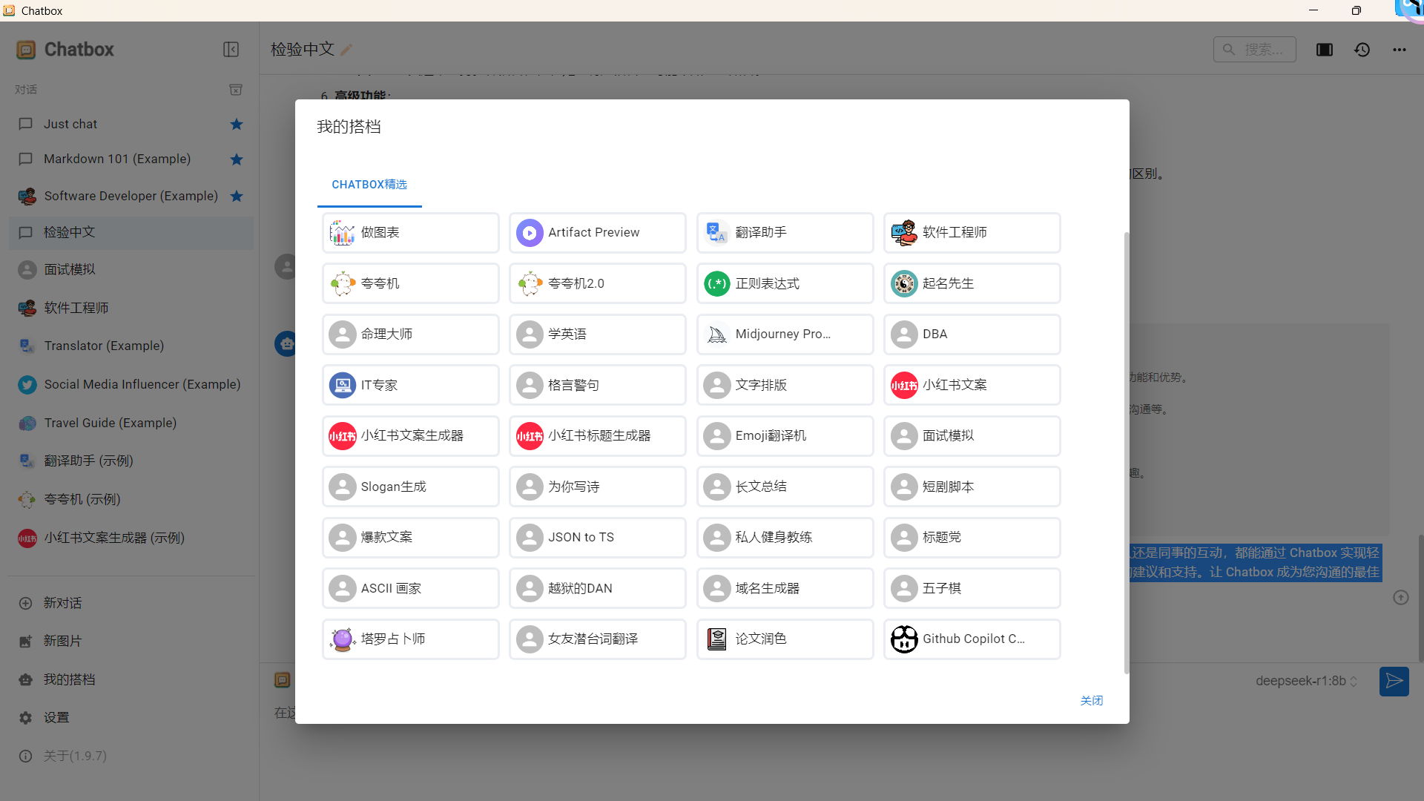This screenshot has height=801, width=1424.
Task: Open 小红书文案生成器 (示例) in sidebar
Action: pos(131,538)
